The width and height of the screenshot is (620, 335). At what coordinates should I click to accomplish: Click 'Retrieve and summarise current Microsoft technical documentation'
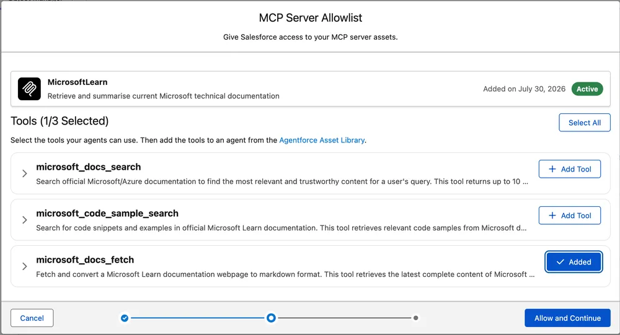163,96
